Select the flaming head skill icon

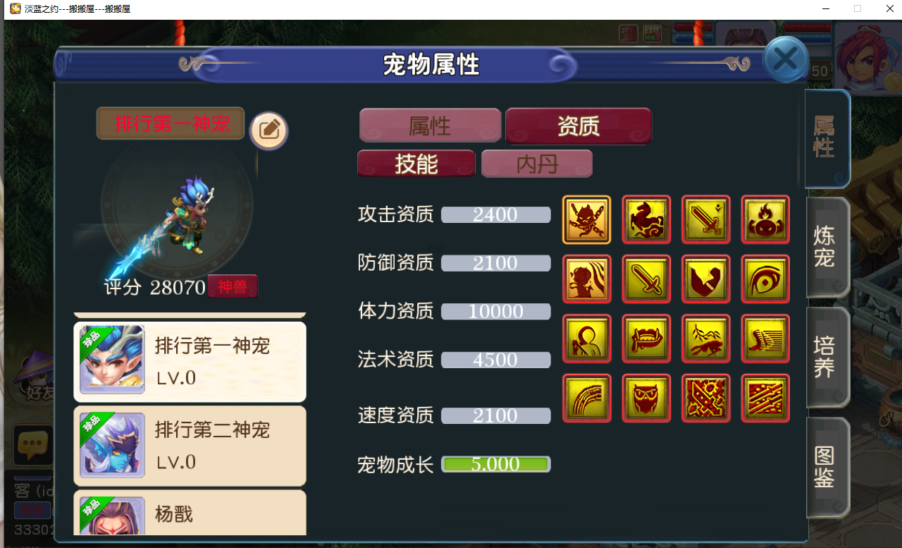tap(765, 220)
